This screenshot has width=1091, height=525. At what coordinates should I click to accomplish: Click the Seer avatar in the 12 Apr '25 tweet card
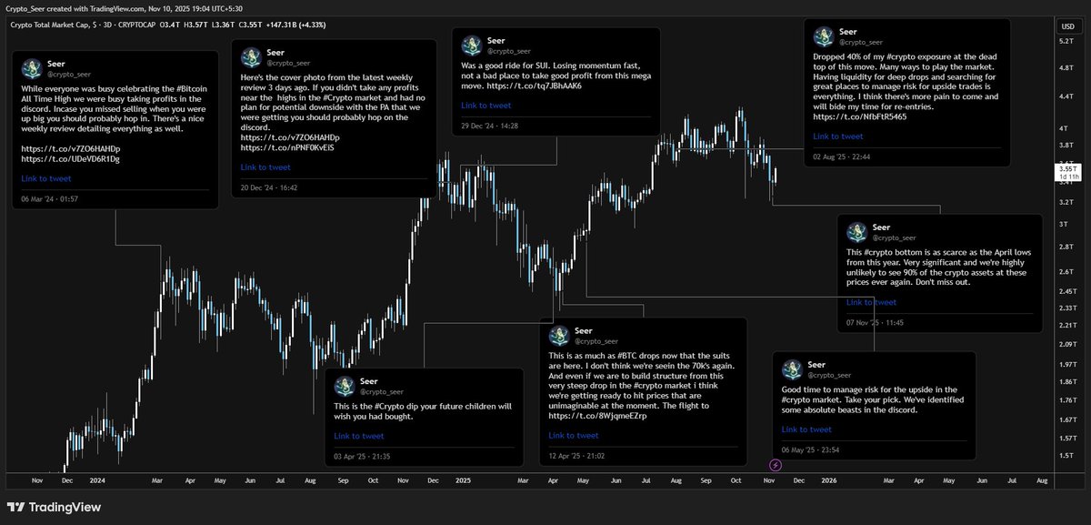(558, 335)
